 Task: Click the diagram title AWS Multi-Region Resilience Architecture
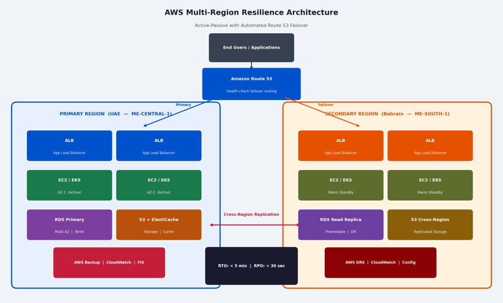[251, 12]
